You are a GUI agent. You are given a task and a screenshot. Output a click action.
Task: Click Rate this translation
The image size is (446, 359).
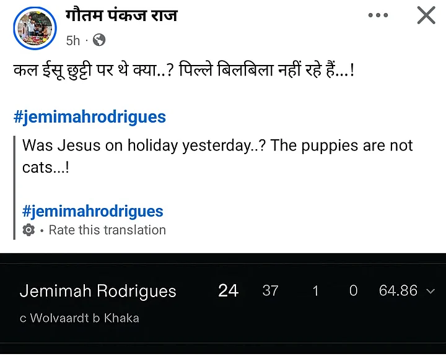[107, 230]
